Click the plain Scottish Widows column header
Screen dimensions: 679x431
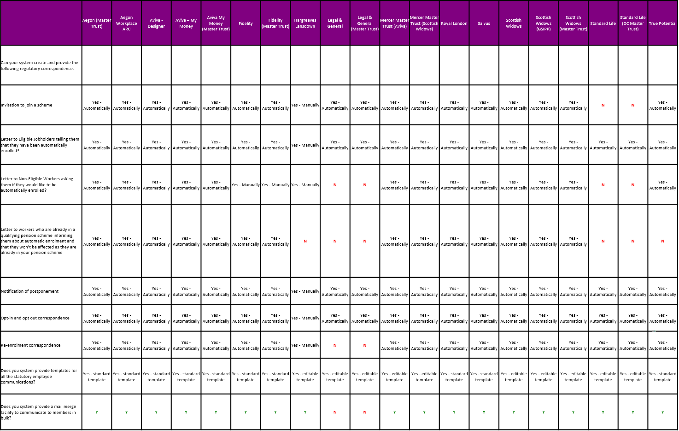coord(514,23)
